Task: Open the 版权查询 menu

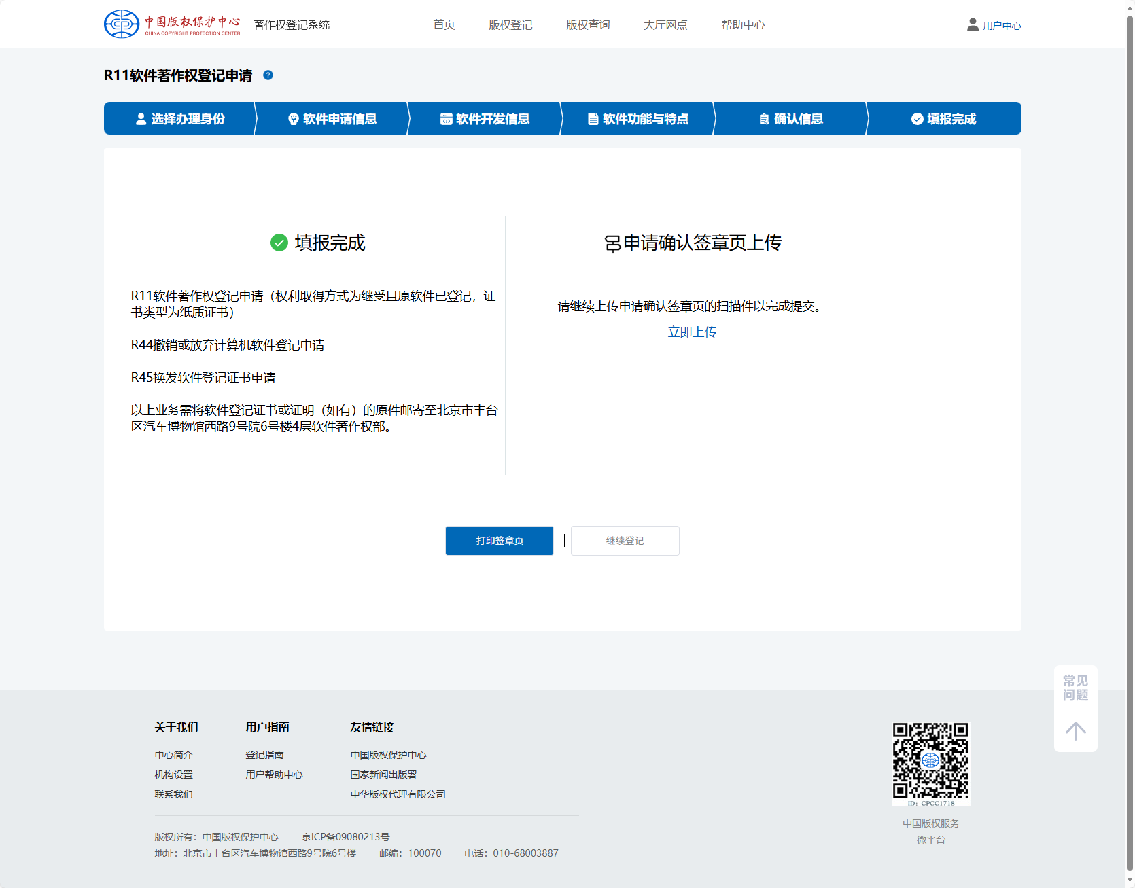Action: coord(588,25)
